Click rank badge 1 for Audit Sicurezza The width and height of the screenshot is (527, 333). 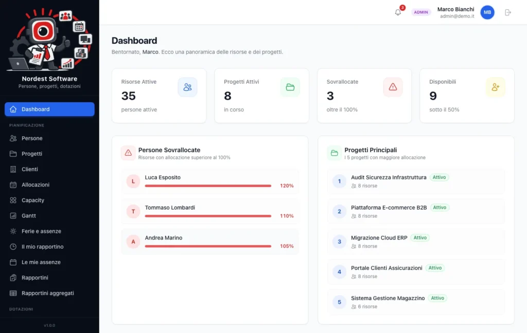[x=339, y=181]
